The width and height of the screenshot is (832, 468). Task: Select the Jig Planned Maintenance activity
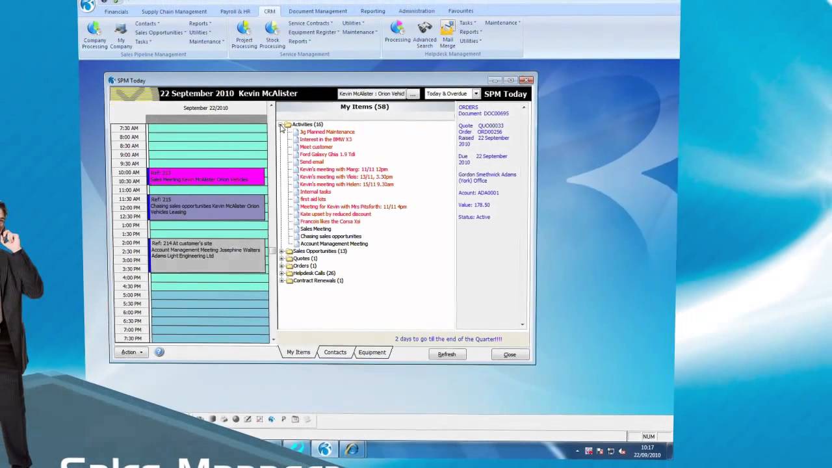pos(327,132)
